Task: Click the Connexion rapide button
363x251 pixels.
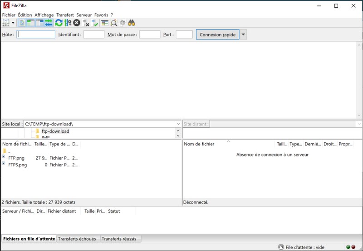Action: tap(217, 35)
